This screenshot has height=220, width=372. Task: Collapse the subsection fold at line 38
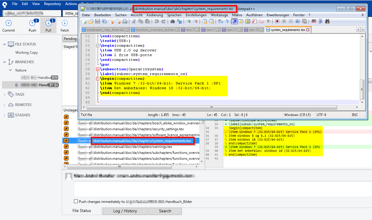tap(98, 69)
